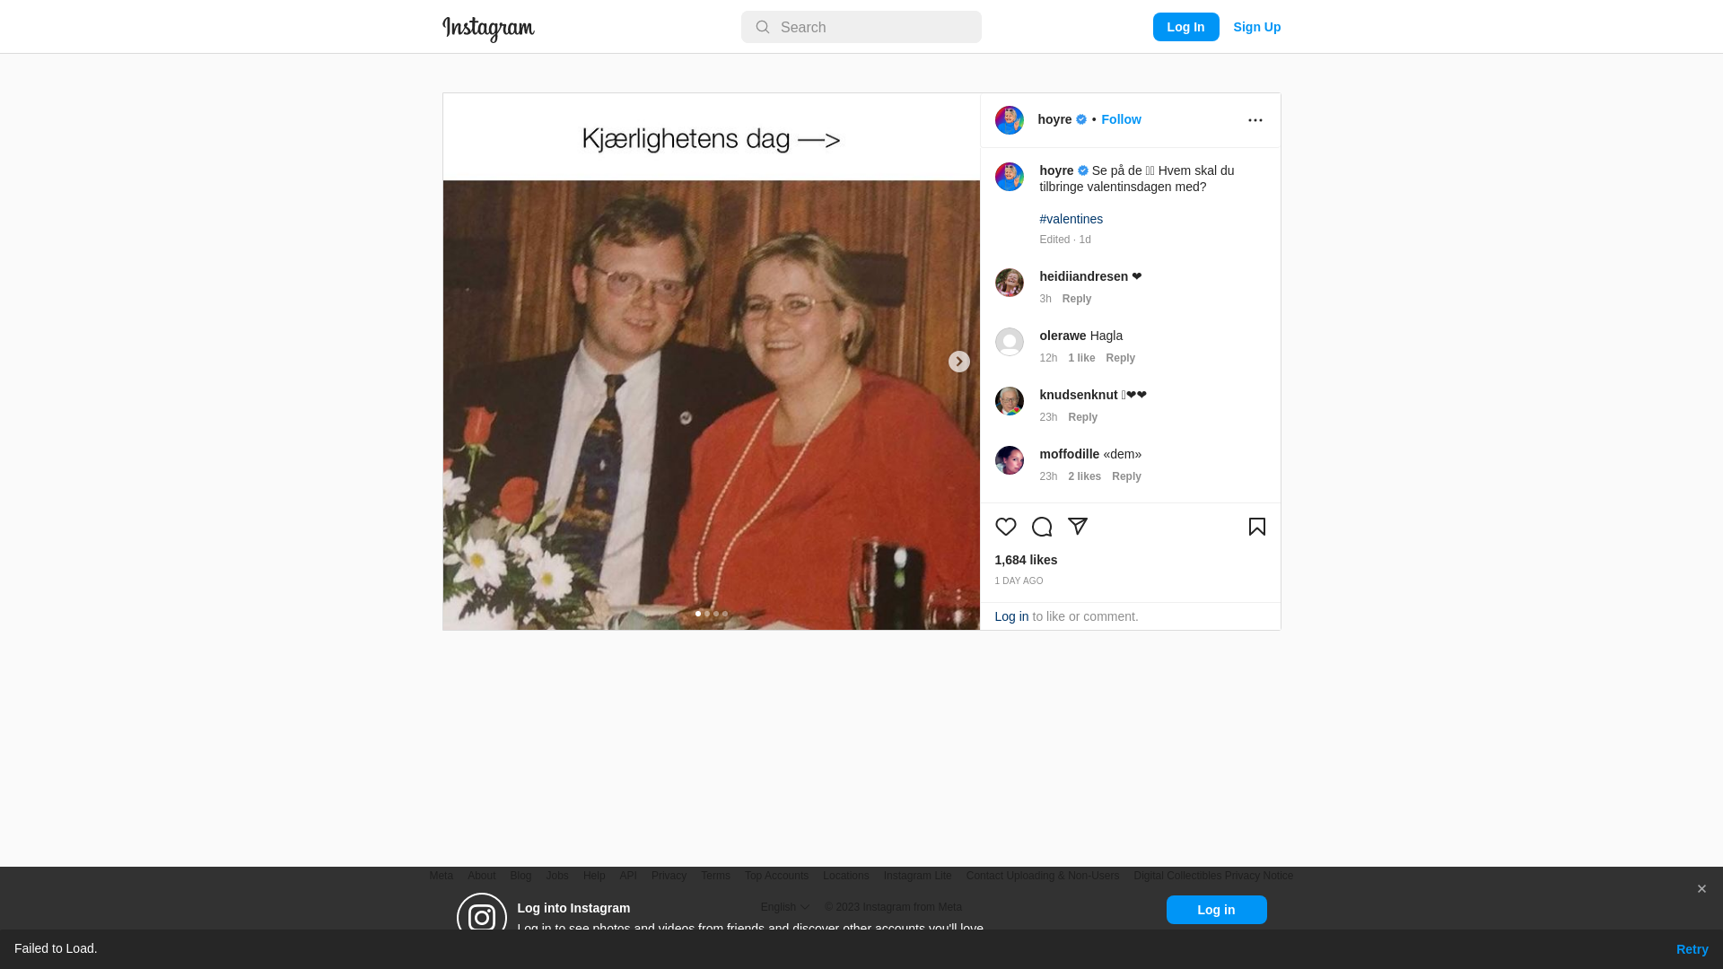1723x969 pixels.
Task: Like the post with the heart icon
Action: 1005,527
